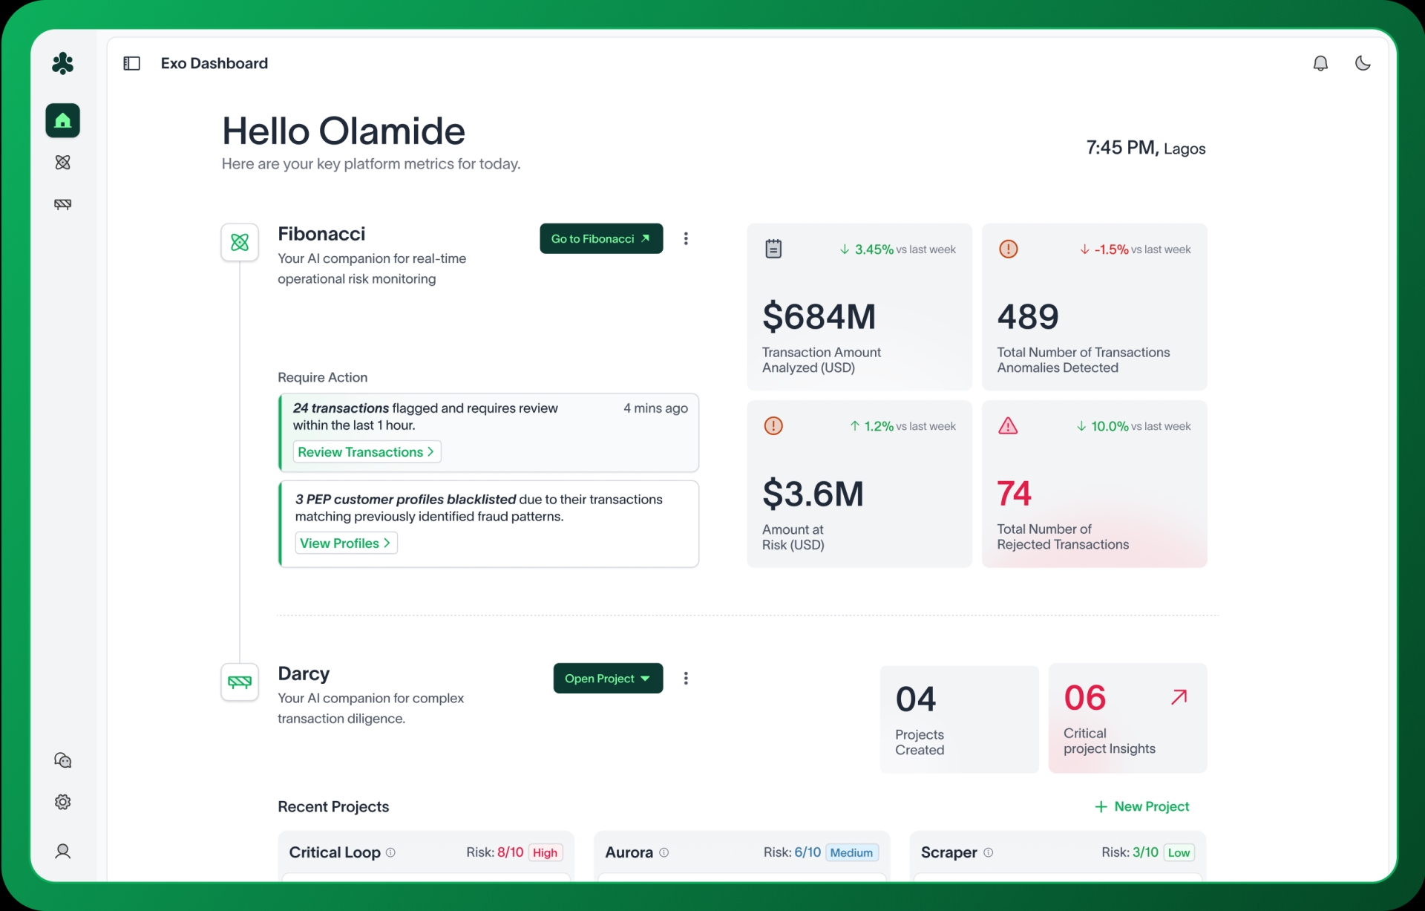Open Fibonacci three-dot options menu
1425x911 pixels.
point(686,238)
